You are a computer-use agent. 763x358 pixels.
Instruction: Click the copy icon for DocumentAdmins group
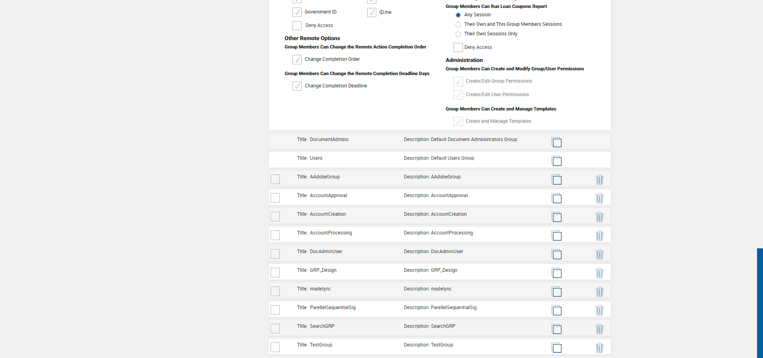pyautogui.click(x=557, y=142)
